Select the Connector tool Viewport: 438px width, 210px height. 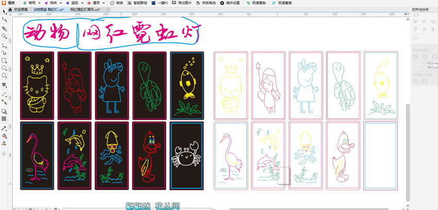4,101
